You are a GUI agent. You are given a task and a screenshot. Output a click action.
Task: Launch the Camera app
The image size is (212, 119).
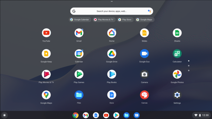[144, 74]
